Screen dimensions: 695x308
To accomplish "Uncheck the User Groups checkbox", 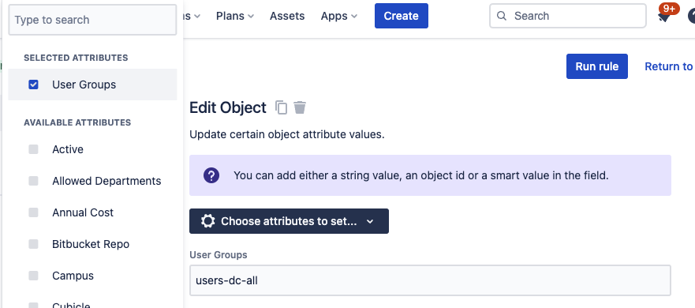I will click(33, 85).
